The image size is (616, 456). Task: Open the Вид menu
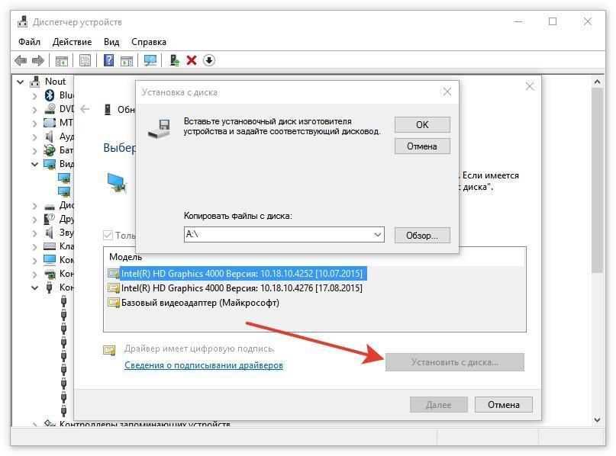(111, 42)
